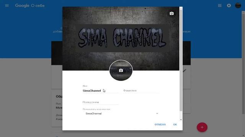Click the Google О себе logo
245x137 pixels.
point(30,6)
